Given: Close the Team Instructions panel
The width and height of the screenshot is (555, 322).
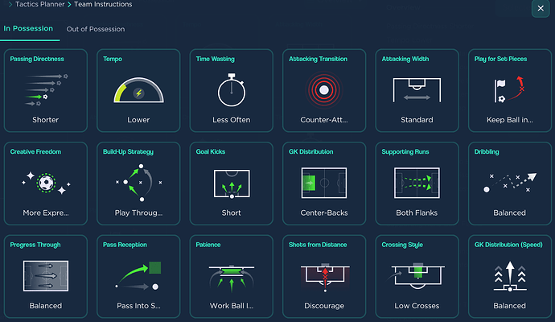Looking at the screenshot, I should [x=541, y=8].
